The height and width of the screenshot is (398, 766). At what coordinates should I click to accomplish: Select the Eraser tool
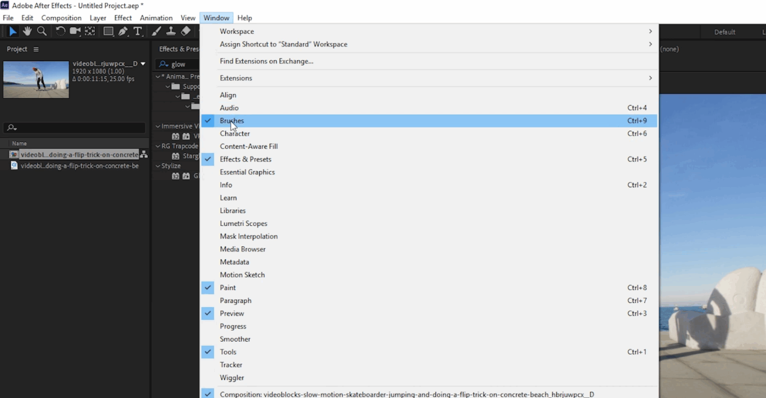(x=186, y=31)
